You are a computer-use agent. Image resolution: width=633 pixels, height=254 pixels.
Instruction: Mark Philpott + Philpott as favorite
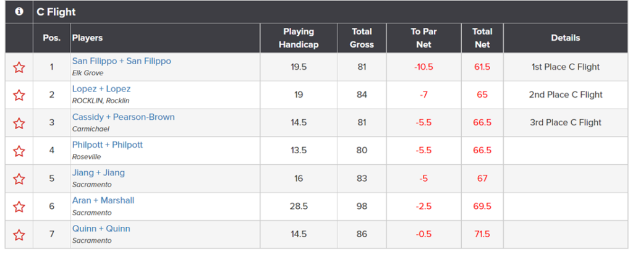[x=19, y=151]
